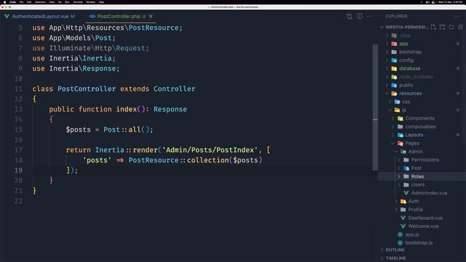This screenshot has width=466, height=262.
Task: Open the Run menu
Action: (67, 2)
